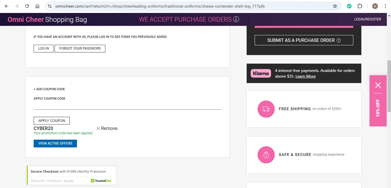This screenshot has height=188, width=391.
Task: Click purchase orders info icon in header
Action: click(236, 19)
